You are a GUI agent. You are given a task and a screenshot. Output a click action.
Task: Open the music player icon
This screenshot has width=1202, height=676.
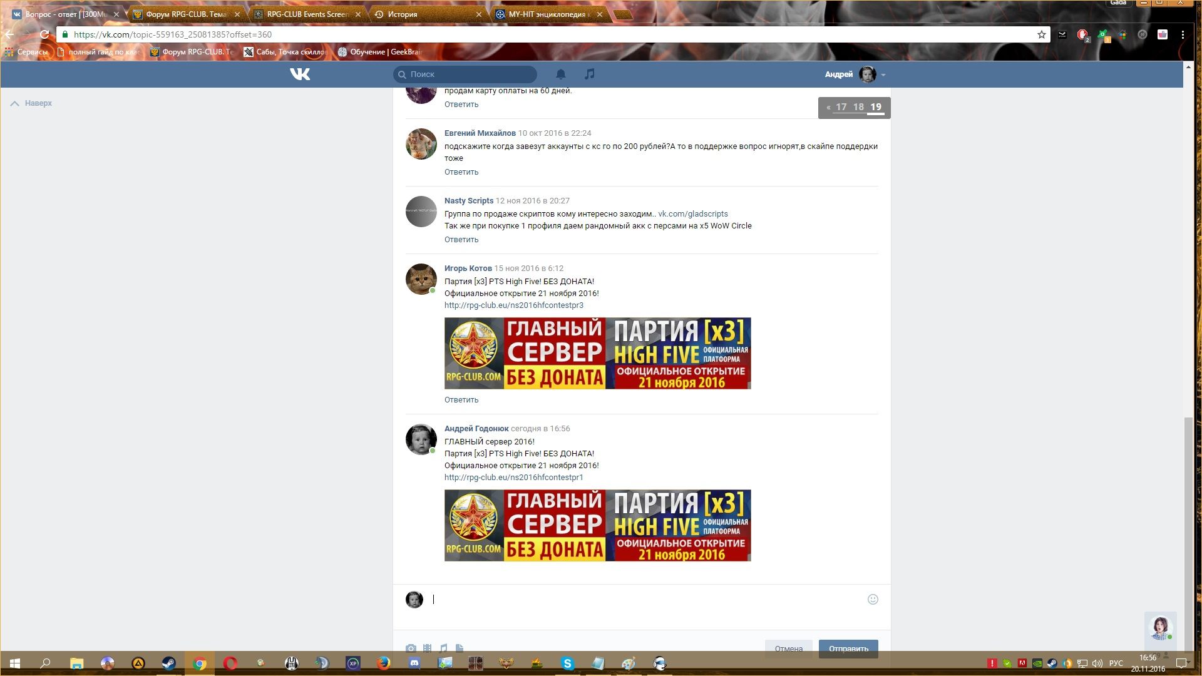point(589,74)
